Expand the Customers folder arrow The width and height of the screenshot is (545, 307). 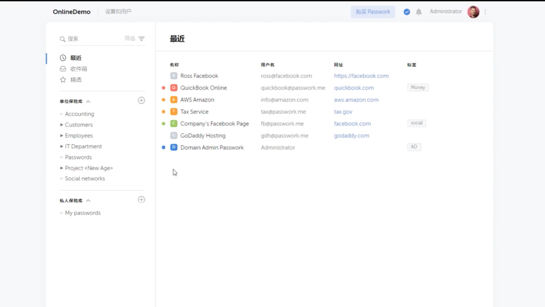[62, 125]
